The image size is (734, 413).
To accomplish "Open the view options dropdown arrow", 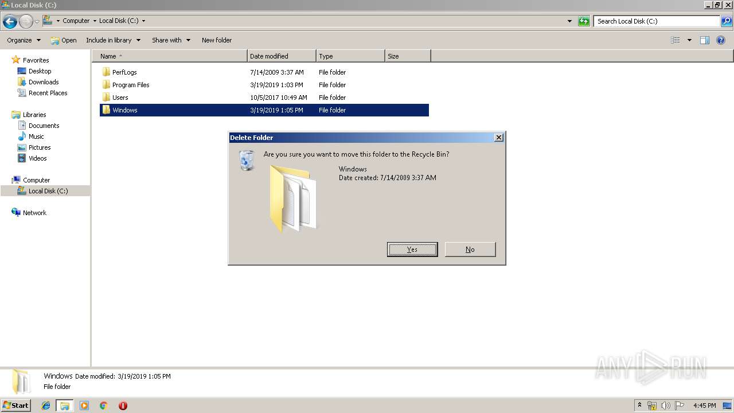I will (689, 40).
